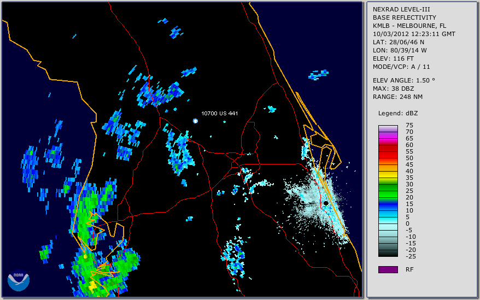
Task: Click 'NEXRAD LEVEL-III' title text
Action: 401,9
